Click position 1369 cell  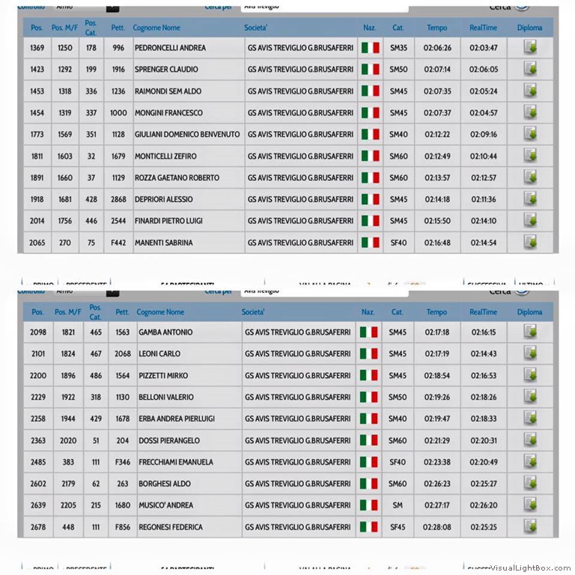37,48
